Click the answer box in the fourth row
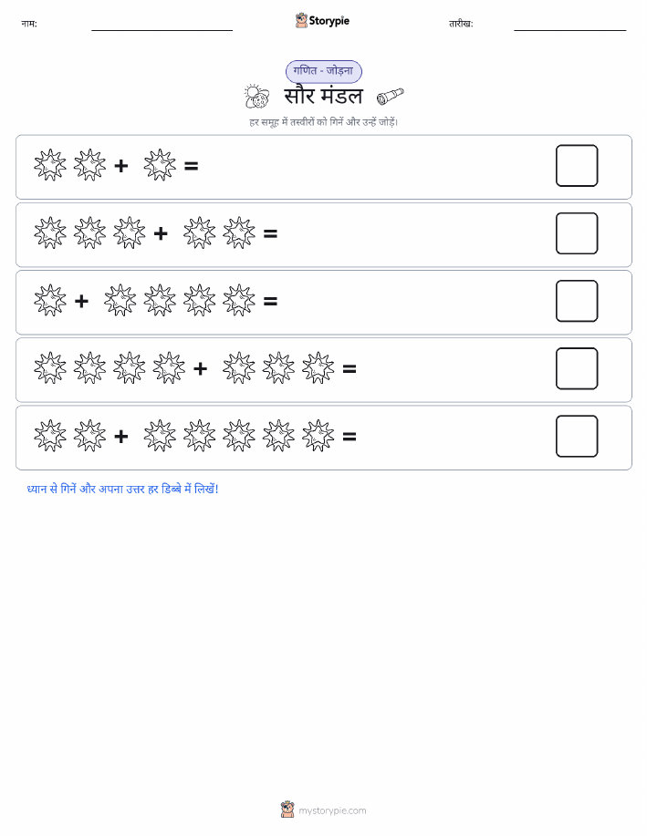This screenshot has height=836, width=647. [577, 368]
